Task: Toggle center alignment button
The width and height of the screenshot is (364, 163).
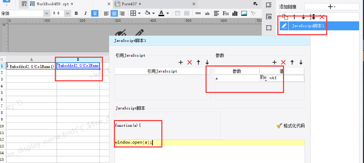Action: pyautogui.click(x=114, y=13)
